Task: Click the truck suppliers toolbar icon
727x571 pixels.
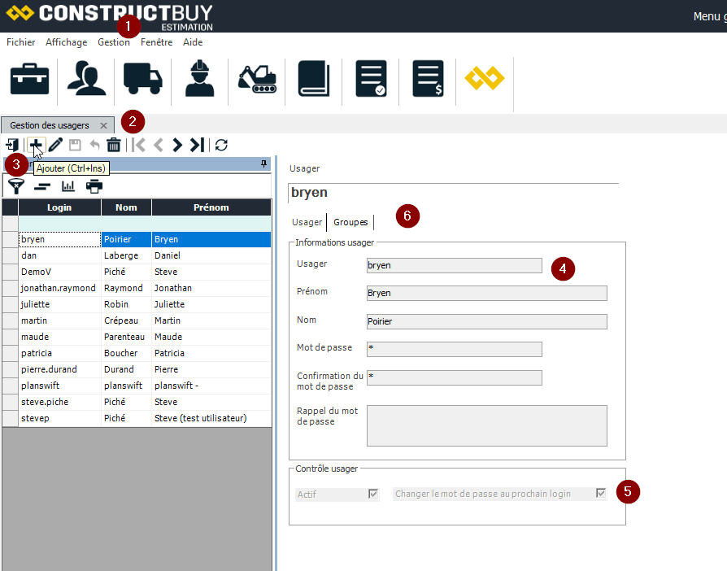Action: tap(142, 79)
